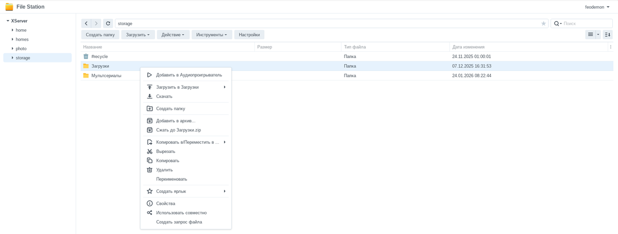Choose Скачать from the context menu

coord(164,96)
